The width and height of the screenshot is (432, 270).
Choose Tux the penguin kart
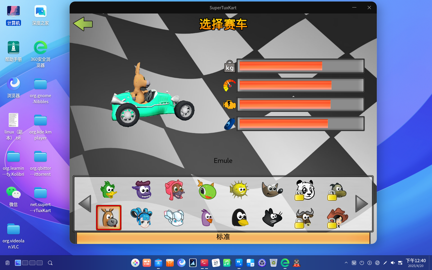pos(240,217)
